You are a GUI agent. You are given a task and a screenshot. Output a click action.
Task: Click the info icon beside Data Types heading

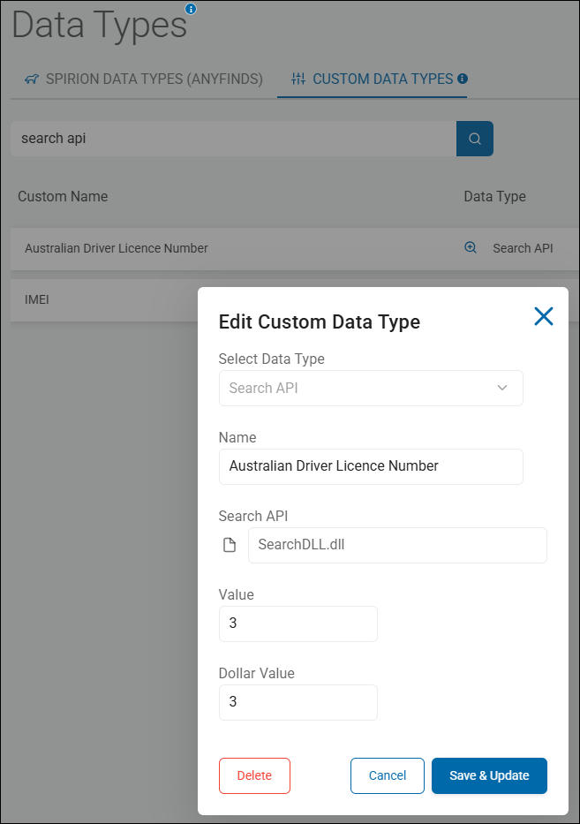(191, 9)
